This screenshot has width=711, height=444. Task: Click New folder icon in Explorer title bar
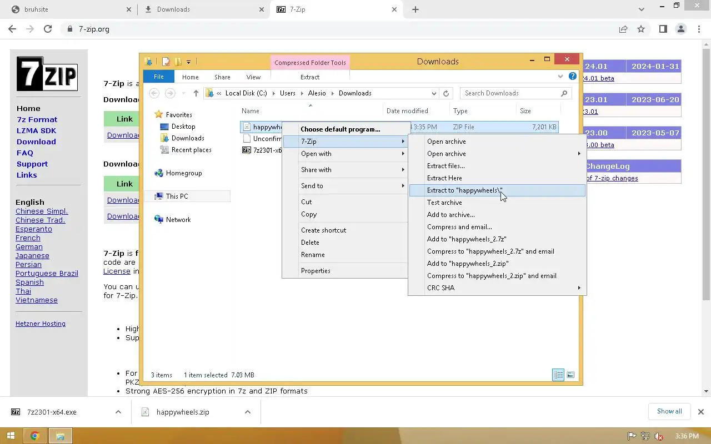tap(178, 62)
